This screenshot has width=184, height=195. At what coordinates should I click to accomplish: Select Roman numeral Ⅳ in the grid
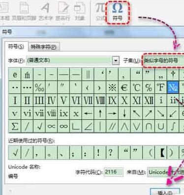52,100
